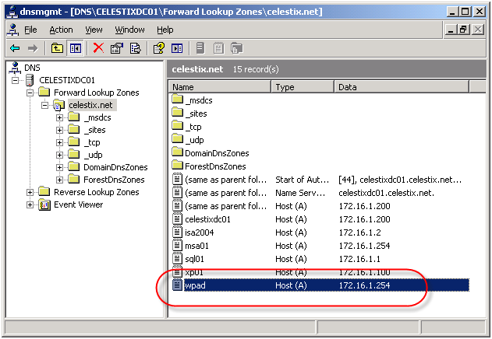Image resolution: width=492 pixels, height=339 pixels.
Task: Click the Back arrow toolbar button
Action: [x=14, y=48]
